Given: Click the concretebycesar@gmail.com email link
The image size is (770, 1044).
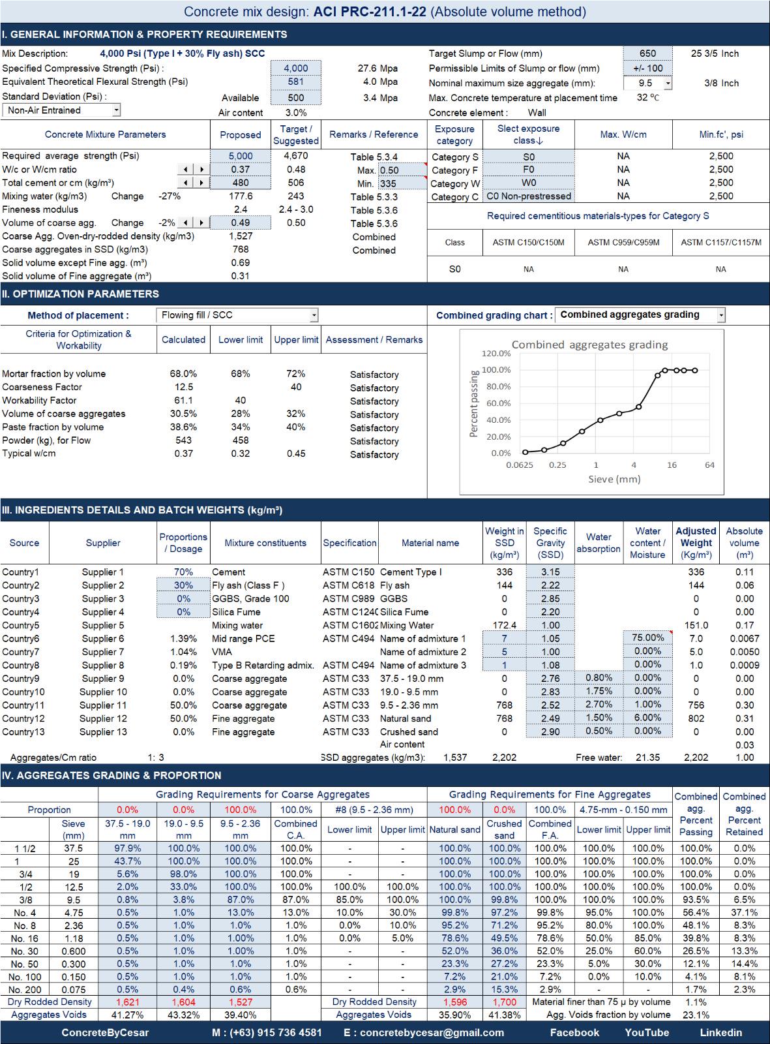Looking at the screenshot, I should [432, 1033].
